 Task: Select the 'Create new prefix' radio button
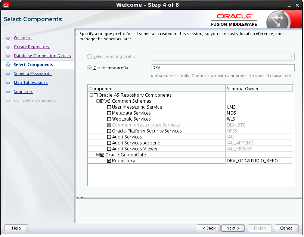[x=89, y=68]
